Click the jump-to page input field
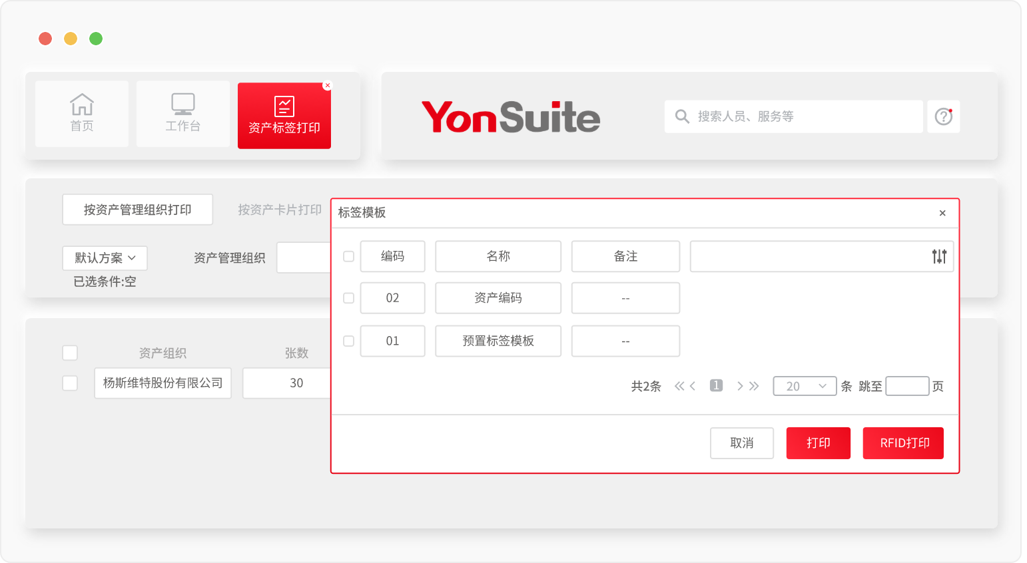Image resolution: width=1027 pixels, height=563 pixels. [x=907, y=386]
